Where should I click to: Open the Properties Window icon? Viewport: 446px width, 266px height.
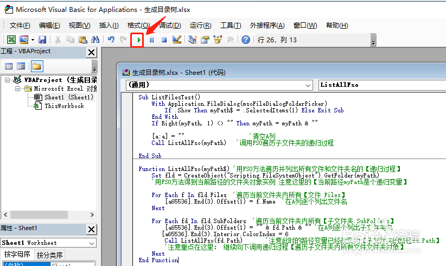[x=205, y=40]
